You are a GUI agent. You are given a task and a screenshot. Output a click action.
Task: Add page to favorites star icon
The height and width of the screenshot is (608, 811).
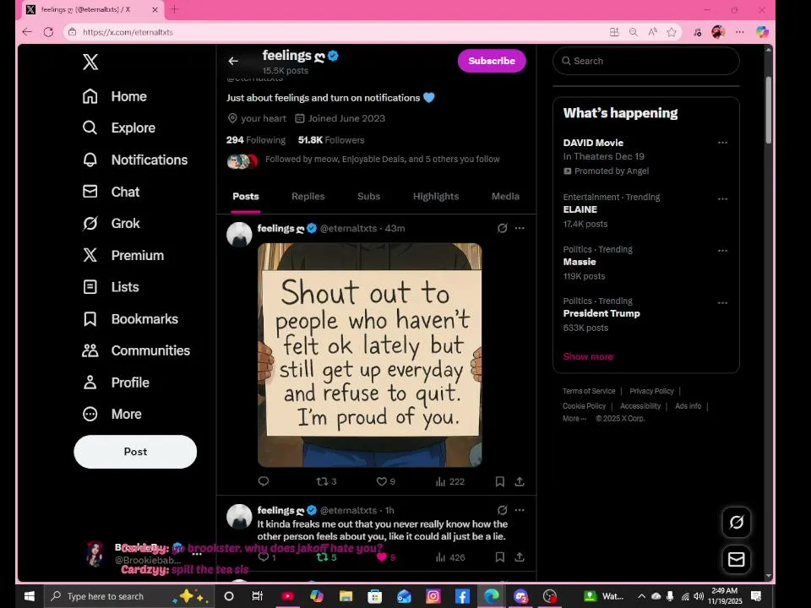672,32
